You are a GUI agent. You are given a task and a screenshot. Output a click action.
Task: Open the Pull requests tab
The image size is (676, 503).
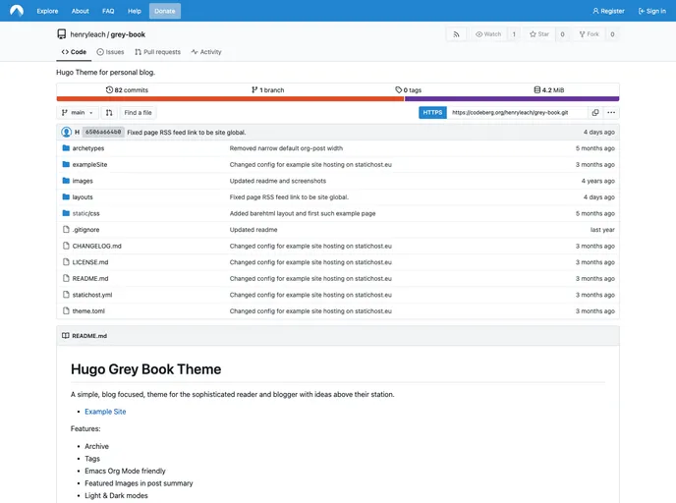click(157, 52)
